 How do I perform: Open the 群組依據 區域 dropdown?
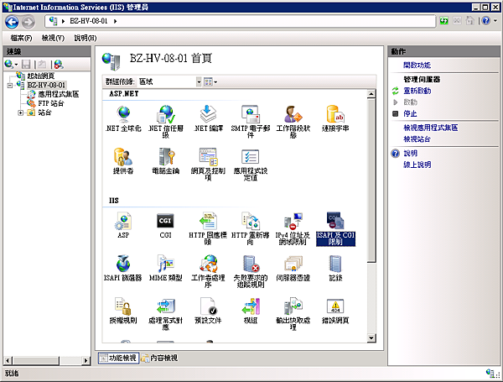[x=199, y=82]
